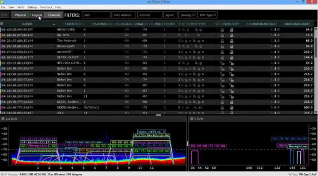Click the Open Office 3 label in 2.4 GHz graph
The image size is (318, 176).
[x=151, y=132]
